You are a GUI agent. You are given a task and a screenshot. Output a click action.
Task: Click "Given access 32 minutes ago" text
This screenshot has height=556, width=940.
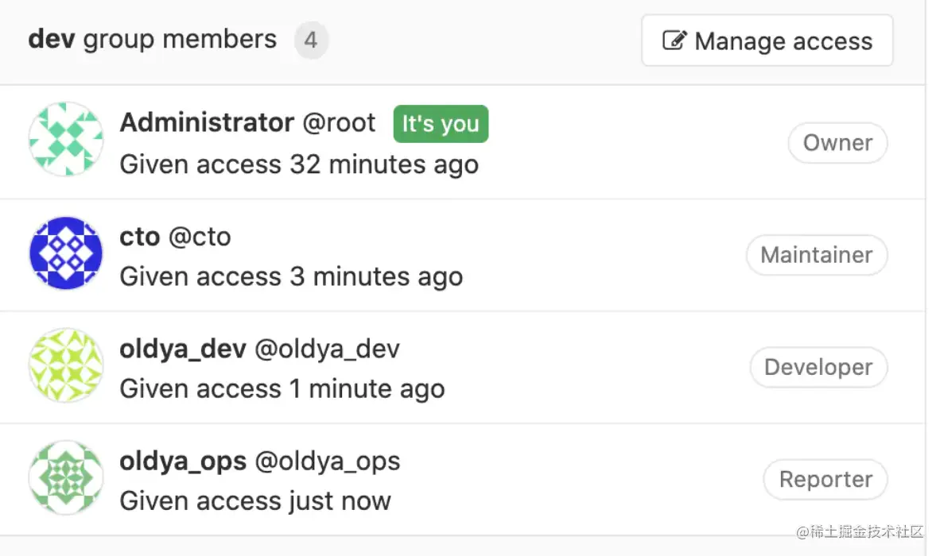tap(299, 164)
